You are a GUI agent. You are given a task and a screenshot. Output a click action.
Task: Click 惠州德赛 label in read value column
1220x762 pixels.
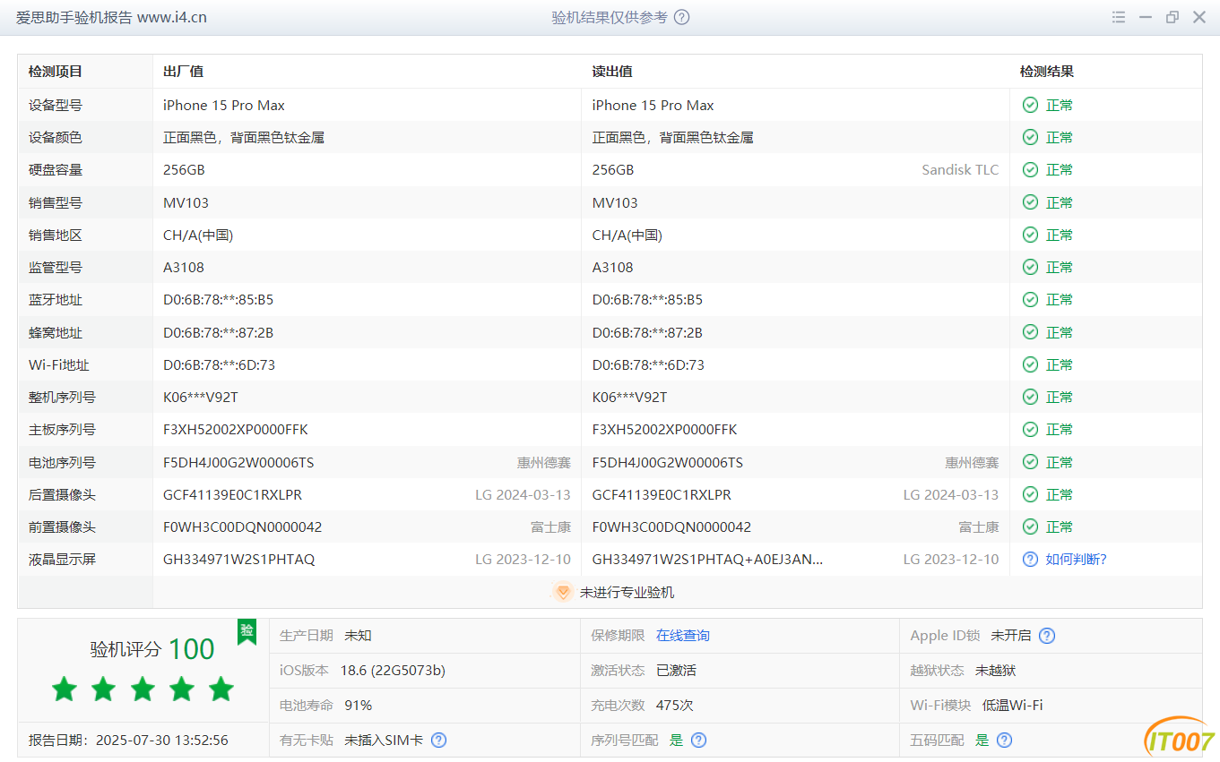pyautogui.click(x=972, y=462)
